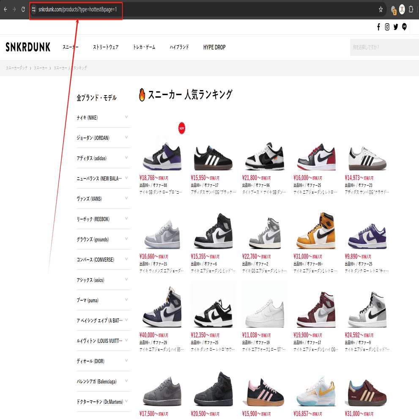
Task: Open the yellow Jordan 1 ¥31,000 thumbnail
Action: 316,231
